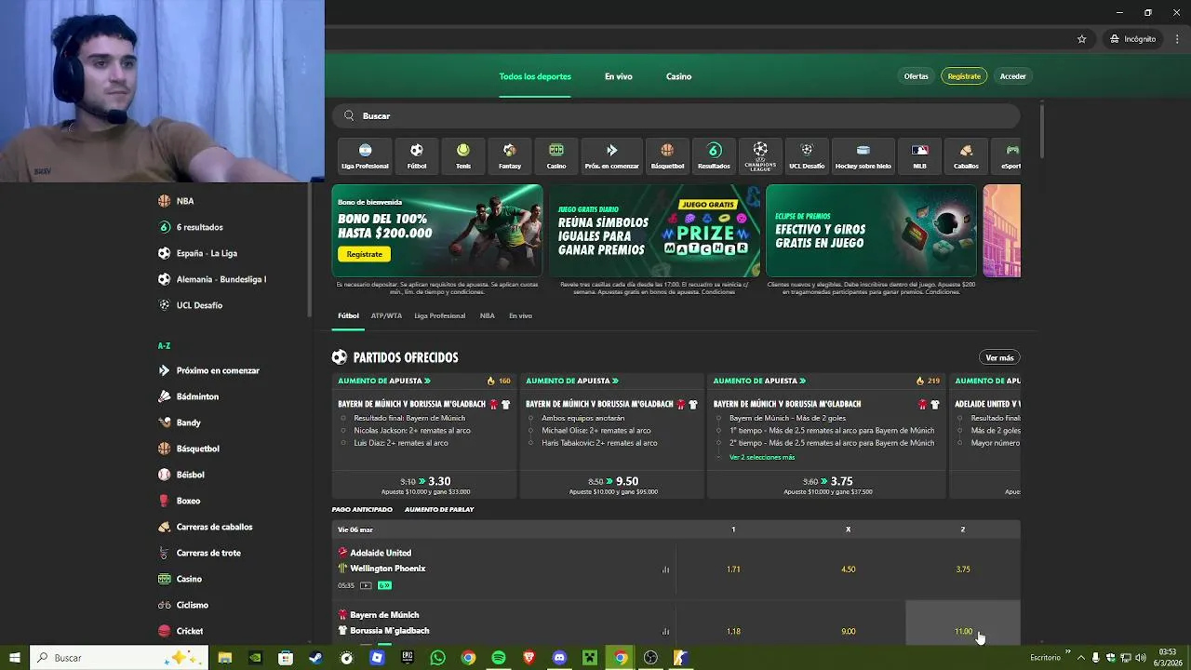
Task: Select the Caballos category icon
Action: click(x=966, y=155)
